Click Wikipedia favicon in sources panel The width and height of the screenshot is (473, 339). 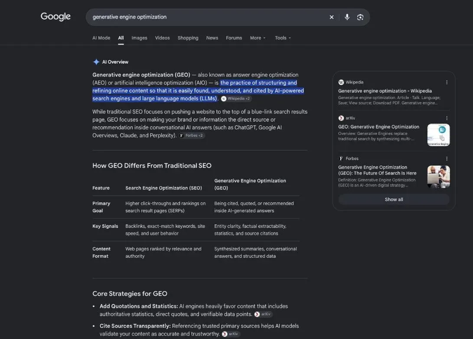point(341,83)
